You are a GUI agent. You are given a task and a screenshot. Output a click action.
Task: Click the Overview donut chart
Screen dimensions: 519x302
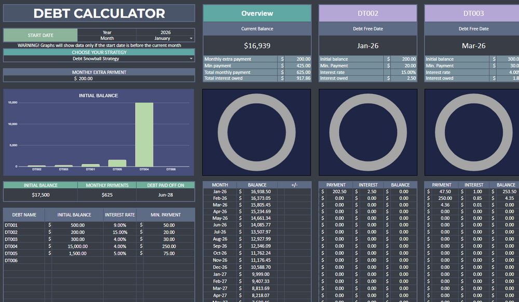256,132
